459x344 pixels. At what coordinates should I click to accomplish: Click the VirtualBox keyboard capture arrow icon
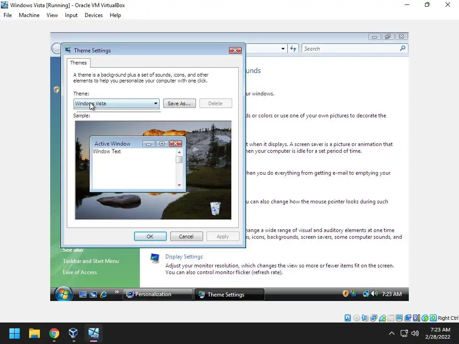click(x=433, y=318)
